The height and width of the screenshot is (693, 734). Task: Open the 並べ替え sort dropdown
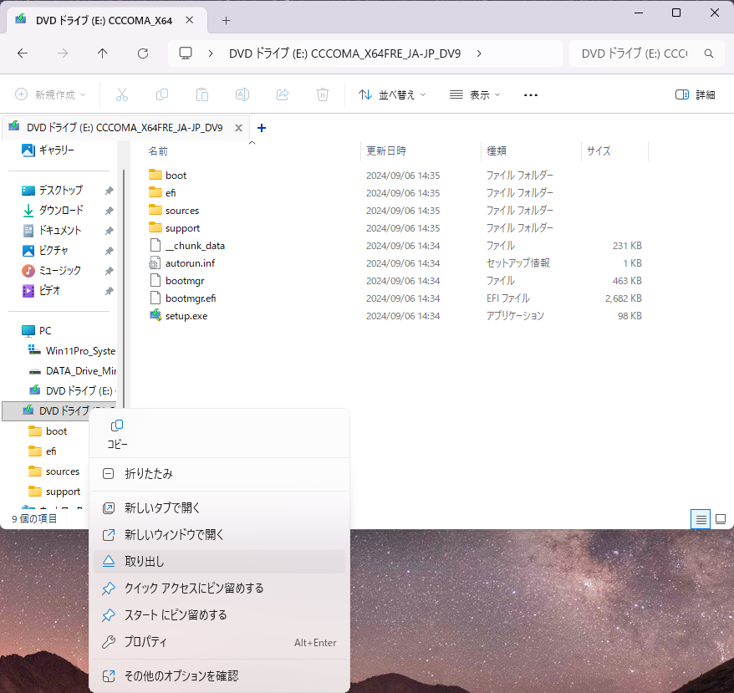392,94
